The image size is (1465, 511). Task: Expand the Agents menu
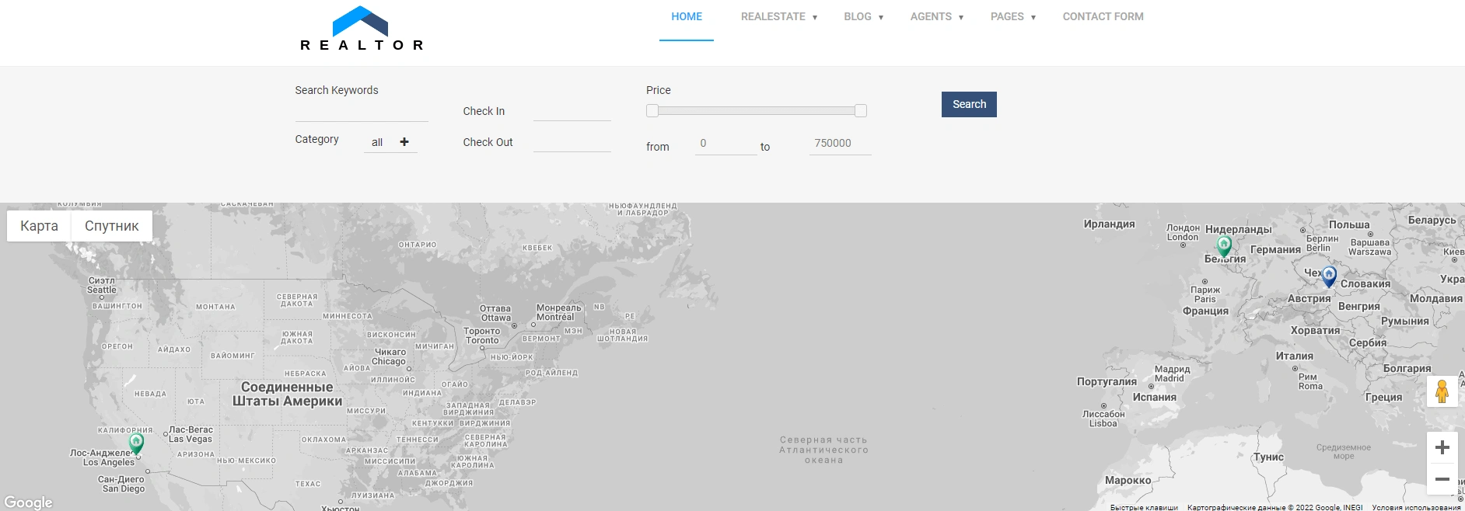tap(936, 16)
